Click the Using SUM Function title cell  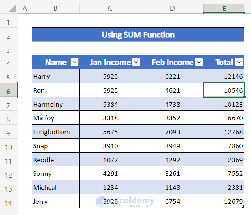coord(138,35)
